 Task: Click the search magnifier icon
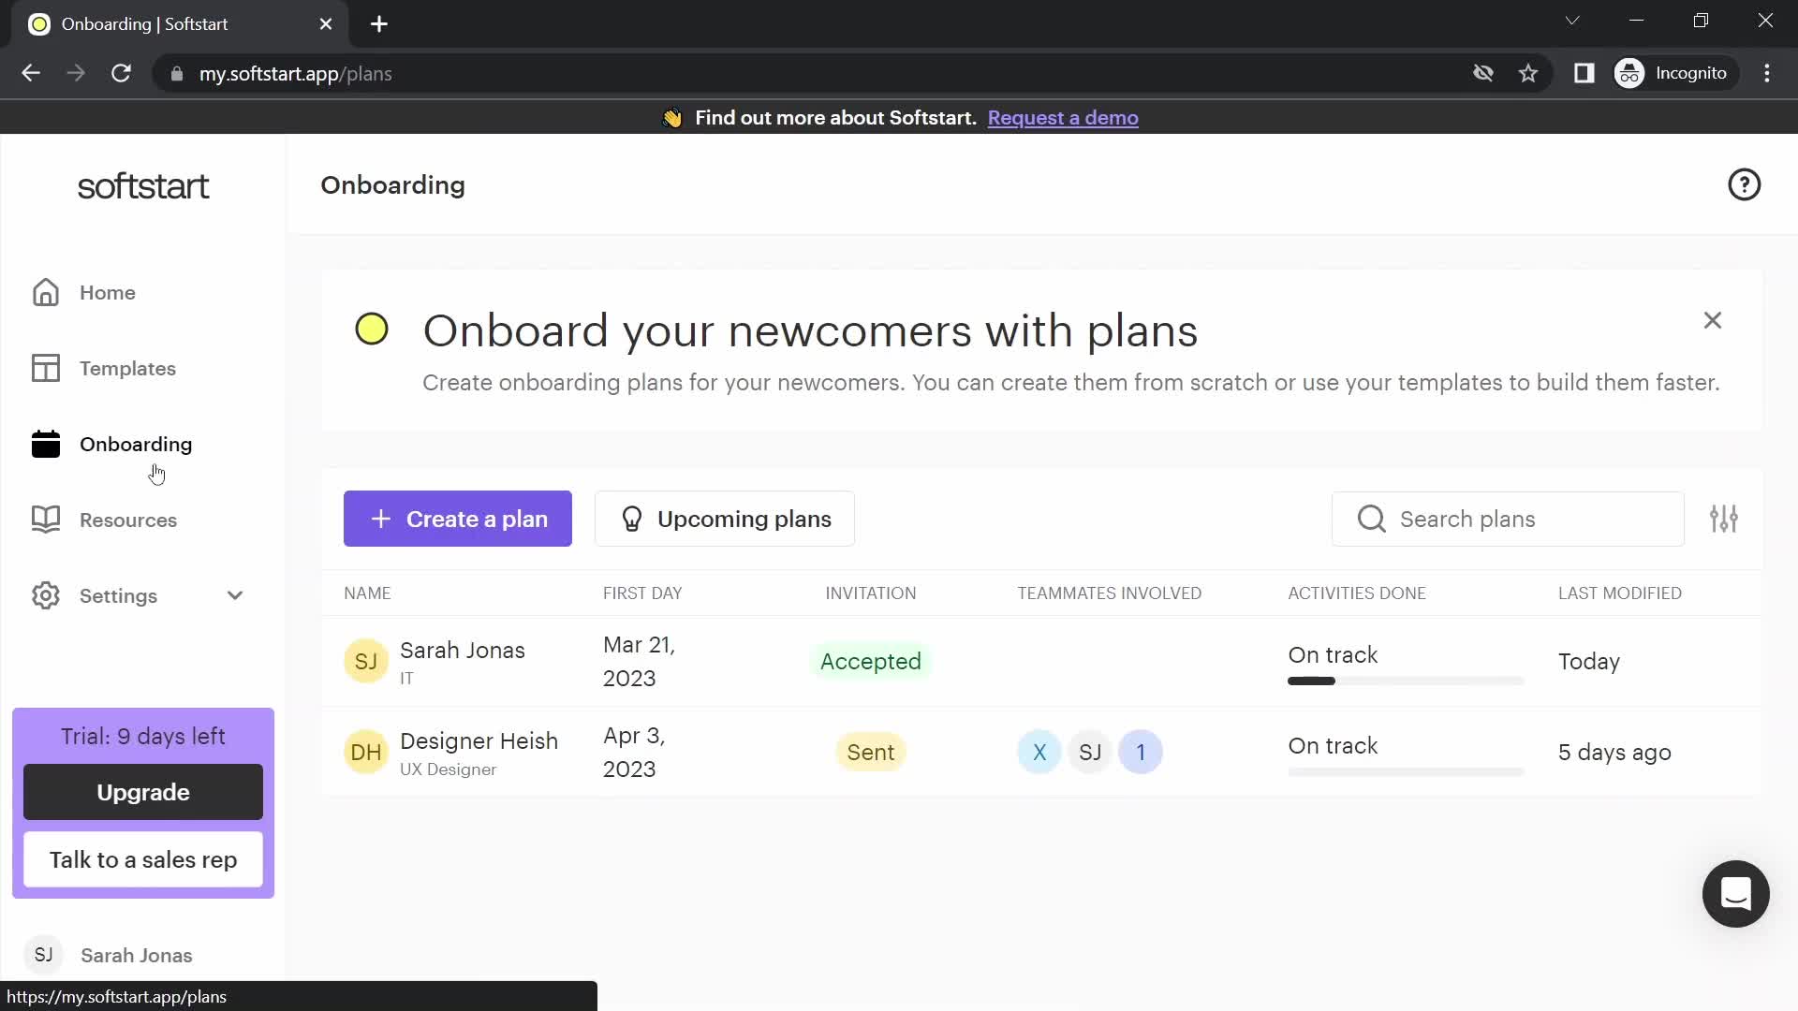click(1372, 519)
